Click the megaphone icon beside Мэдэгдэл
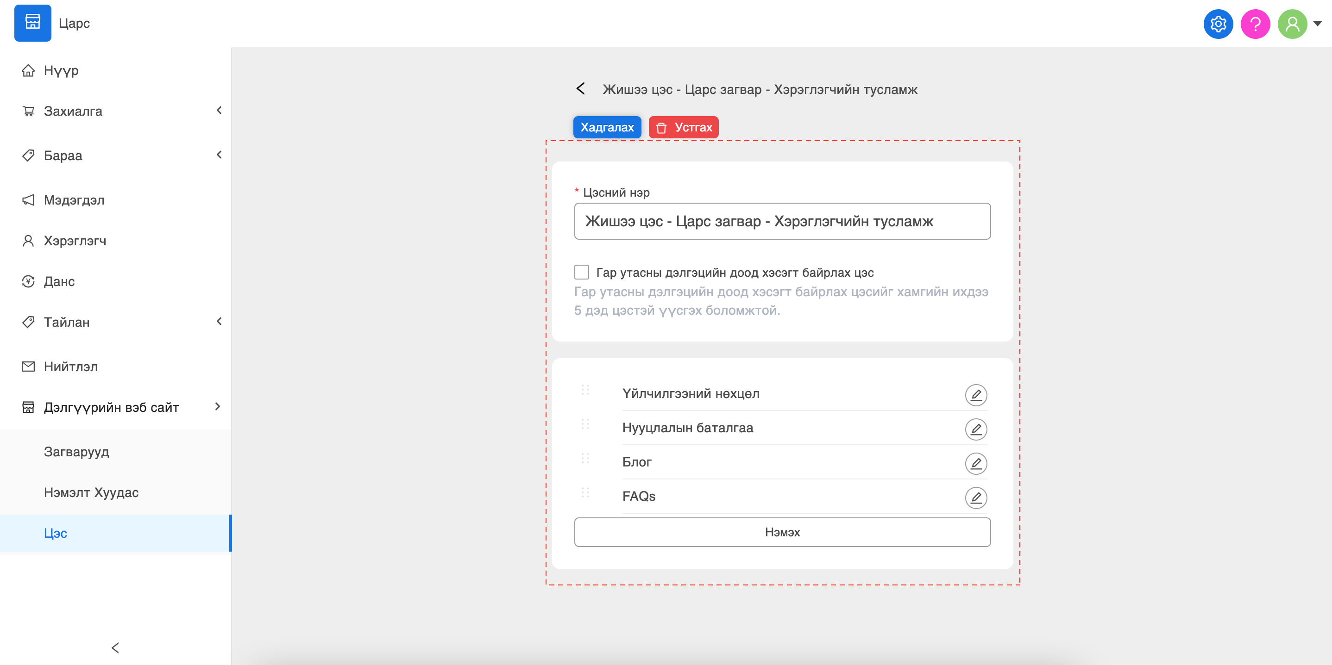 click(x=28, y=200)
